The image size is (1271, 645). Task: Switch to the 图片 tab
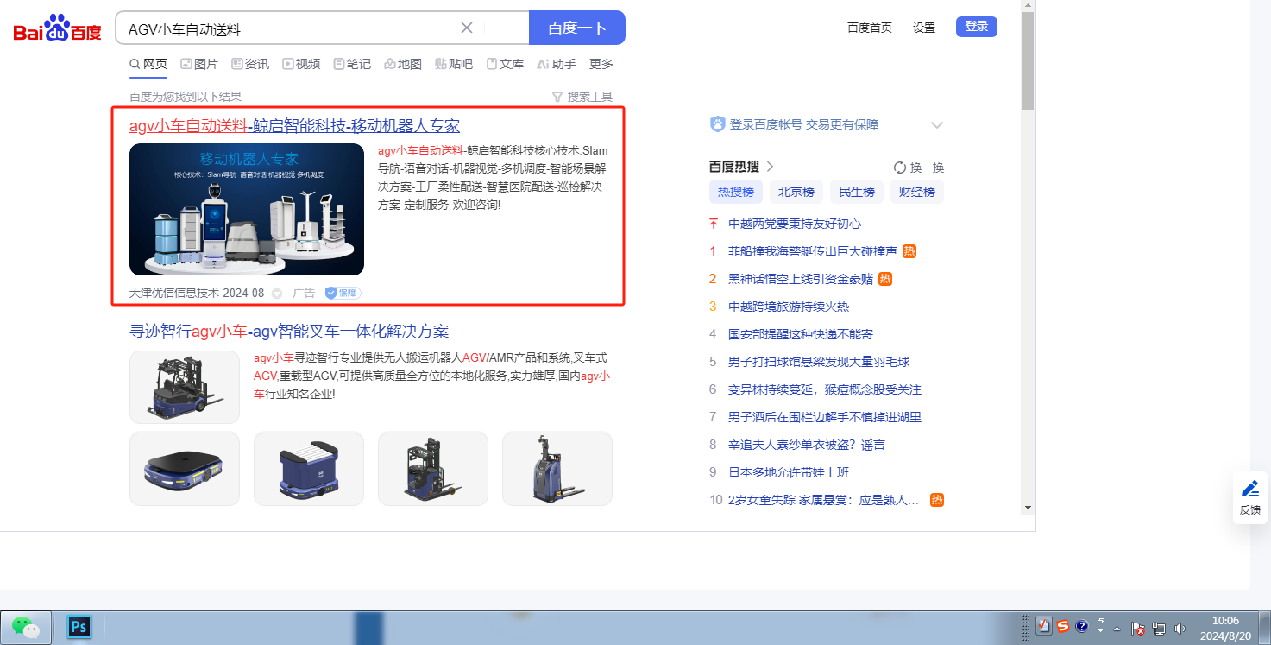coord(199,64)
